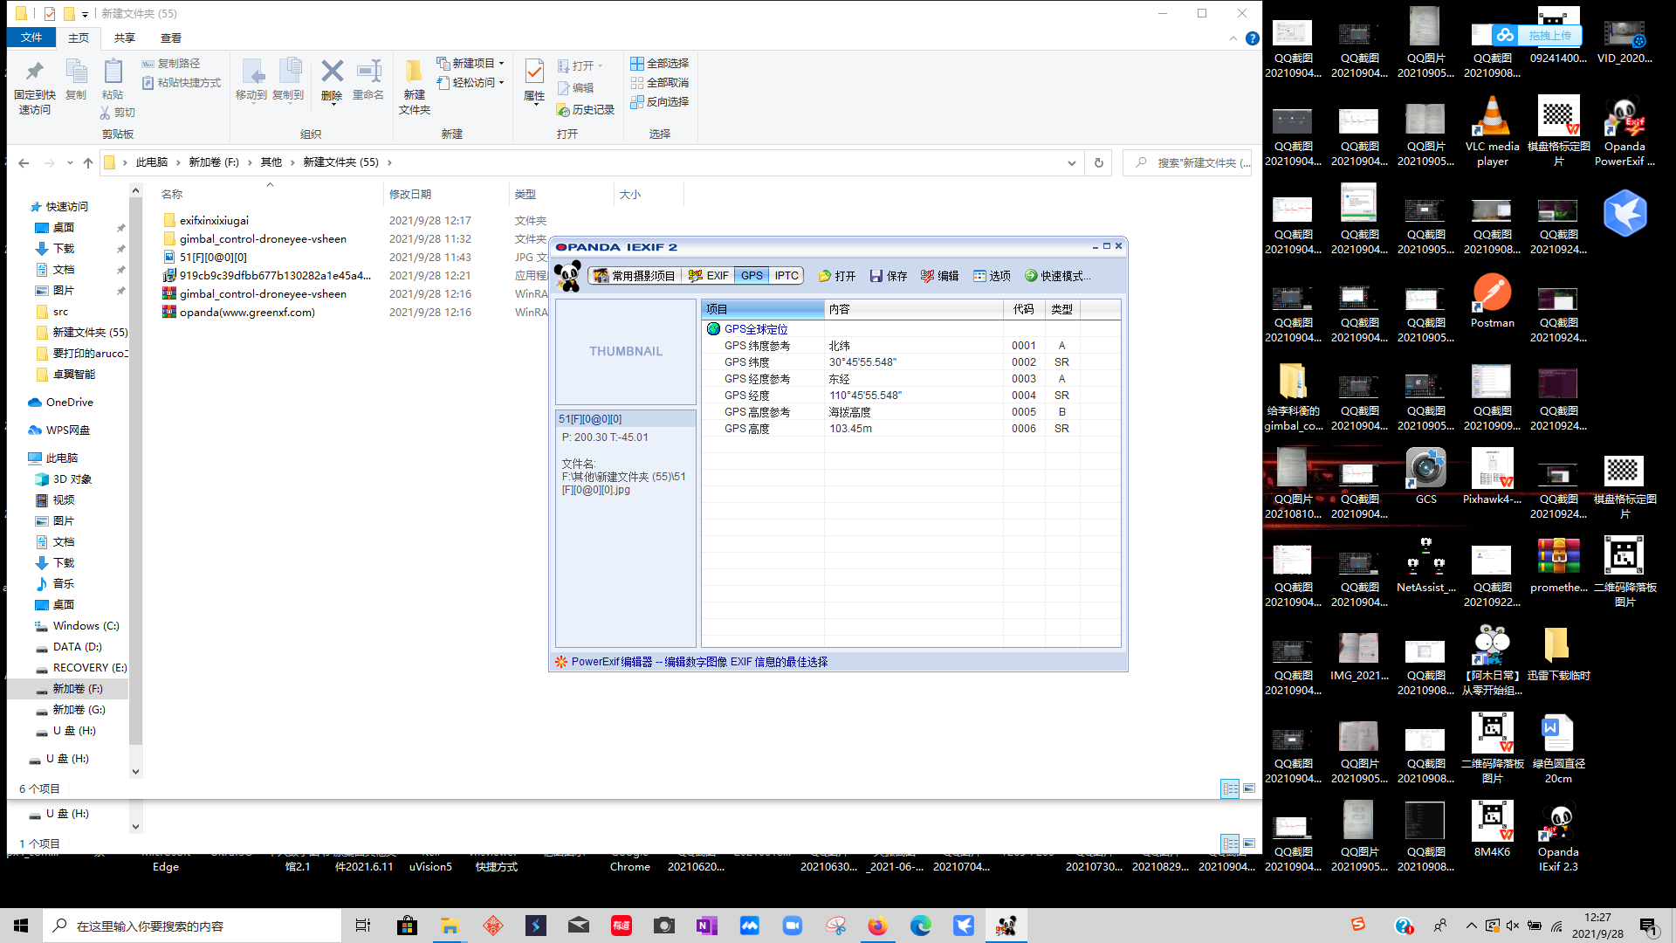1676x943 pixels.
Task: Click the 项目 column header
Action: click(762, 309)
